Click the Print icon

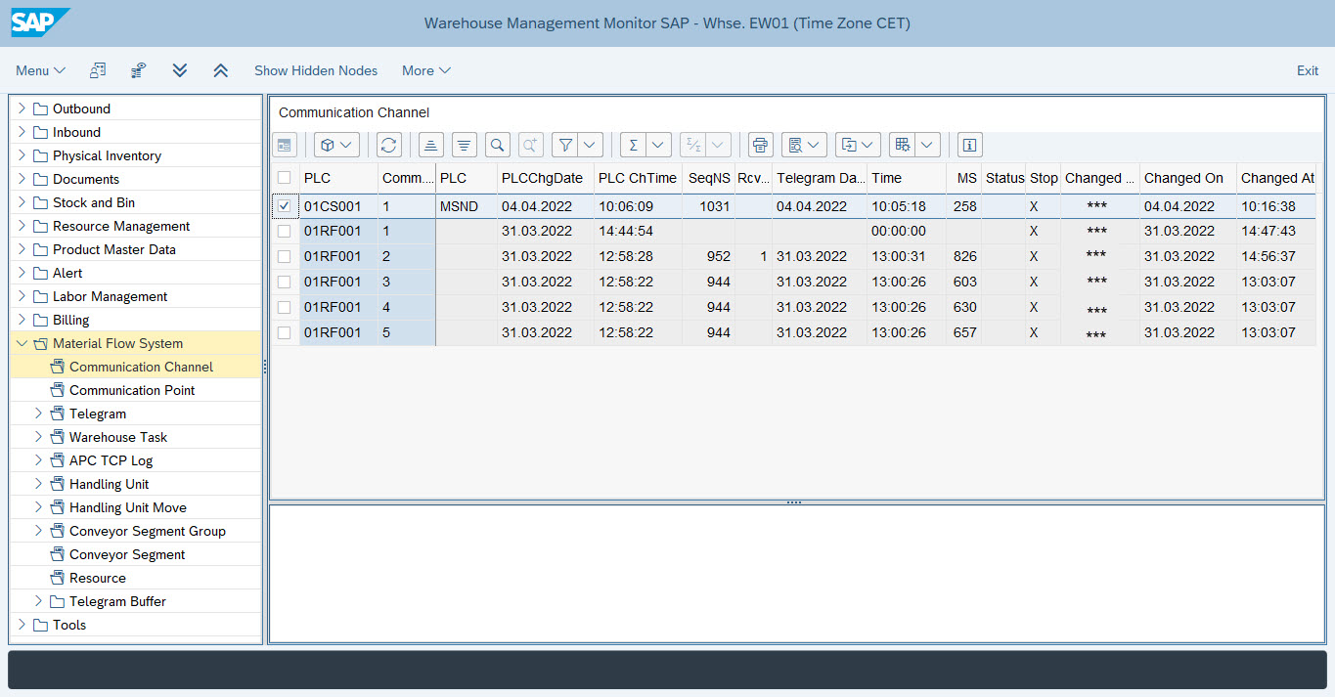coord(761,145)
